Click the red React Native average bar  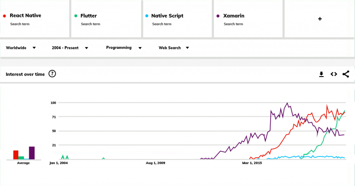coord(16,155)
